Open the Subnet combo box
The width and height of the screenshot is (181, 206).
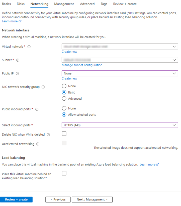[120, 60]
